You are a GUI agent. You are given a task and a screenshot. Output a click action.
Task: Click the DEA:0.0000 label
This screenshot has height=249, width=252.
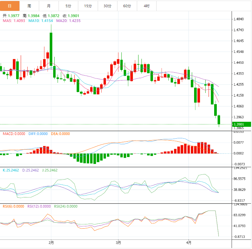click(x=61, y=134)
